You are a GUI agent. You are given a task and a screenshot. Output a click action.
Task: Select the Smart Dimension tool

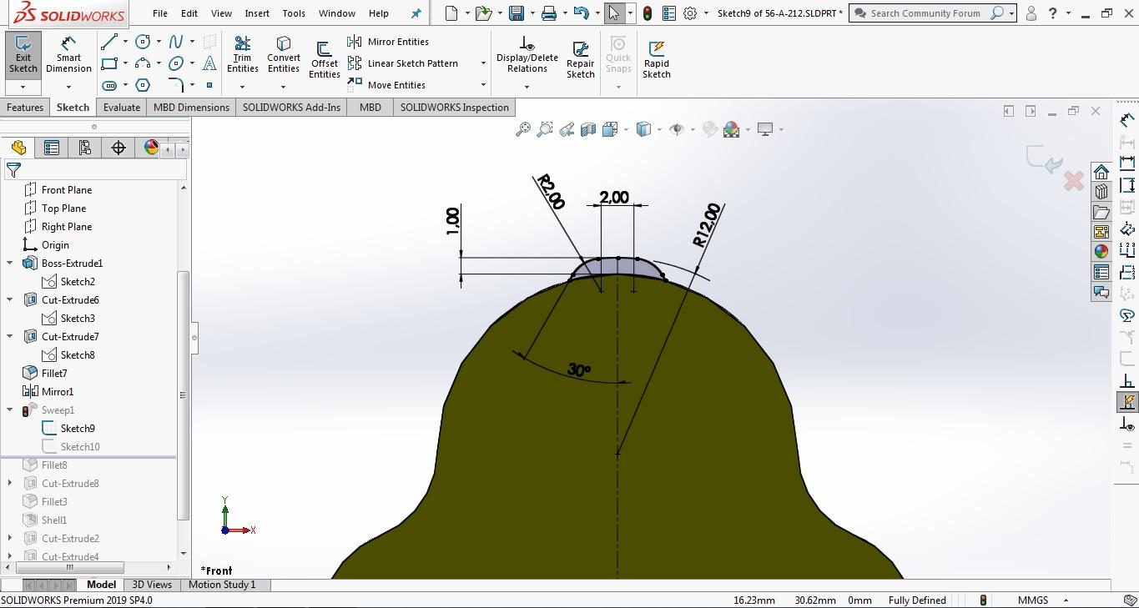[68, 55]
